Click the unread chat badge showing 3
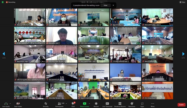187x108 pixels. point(75,102)
